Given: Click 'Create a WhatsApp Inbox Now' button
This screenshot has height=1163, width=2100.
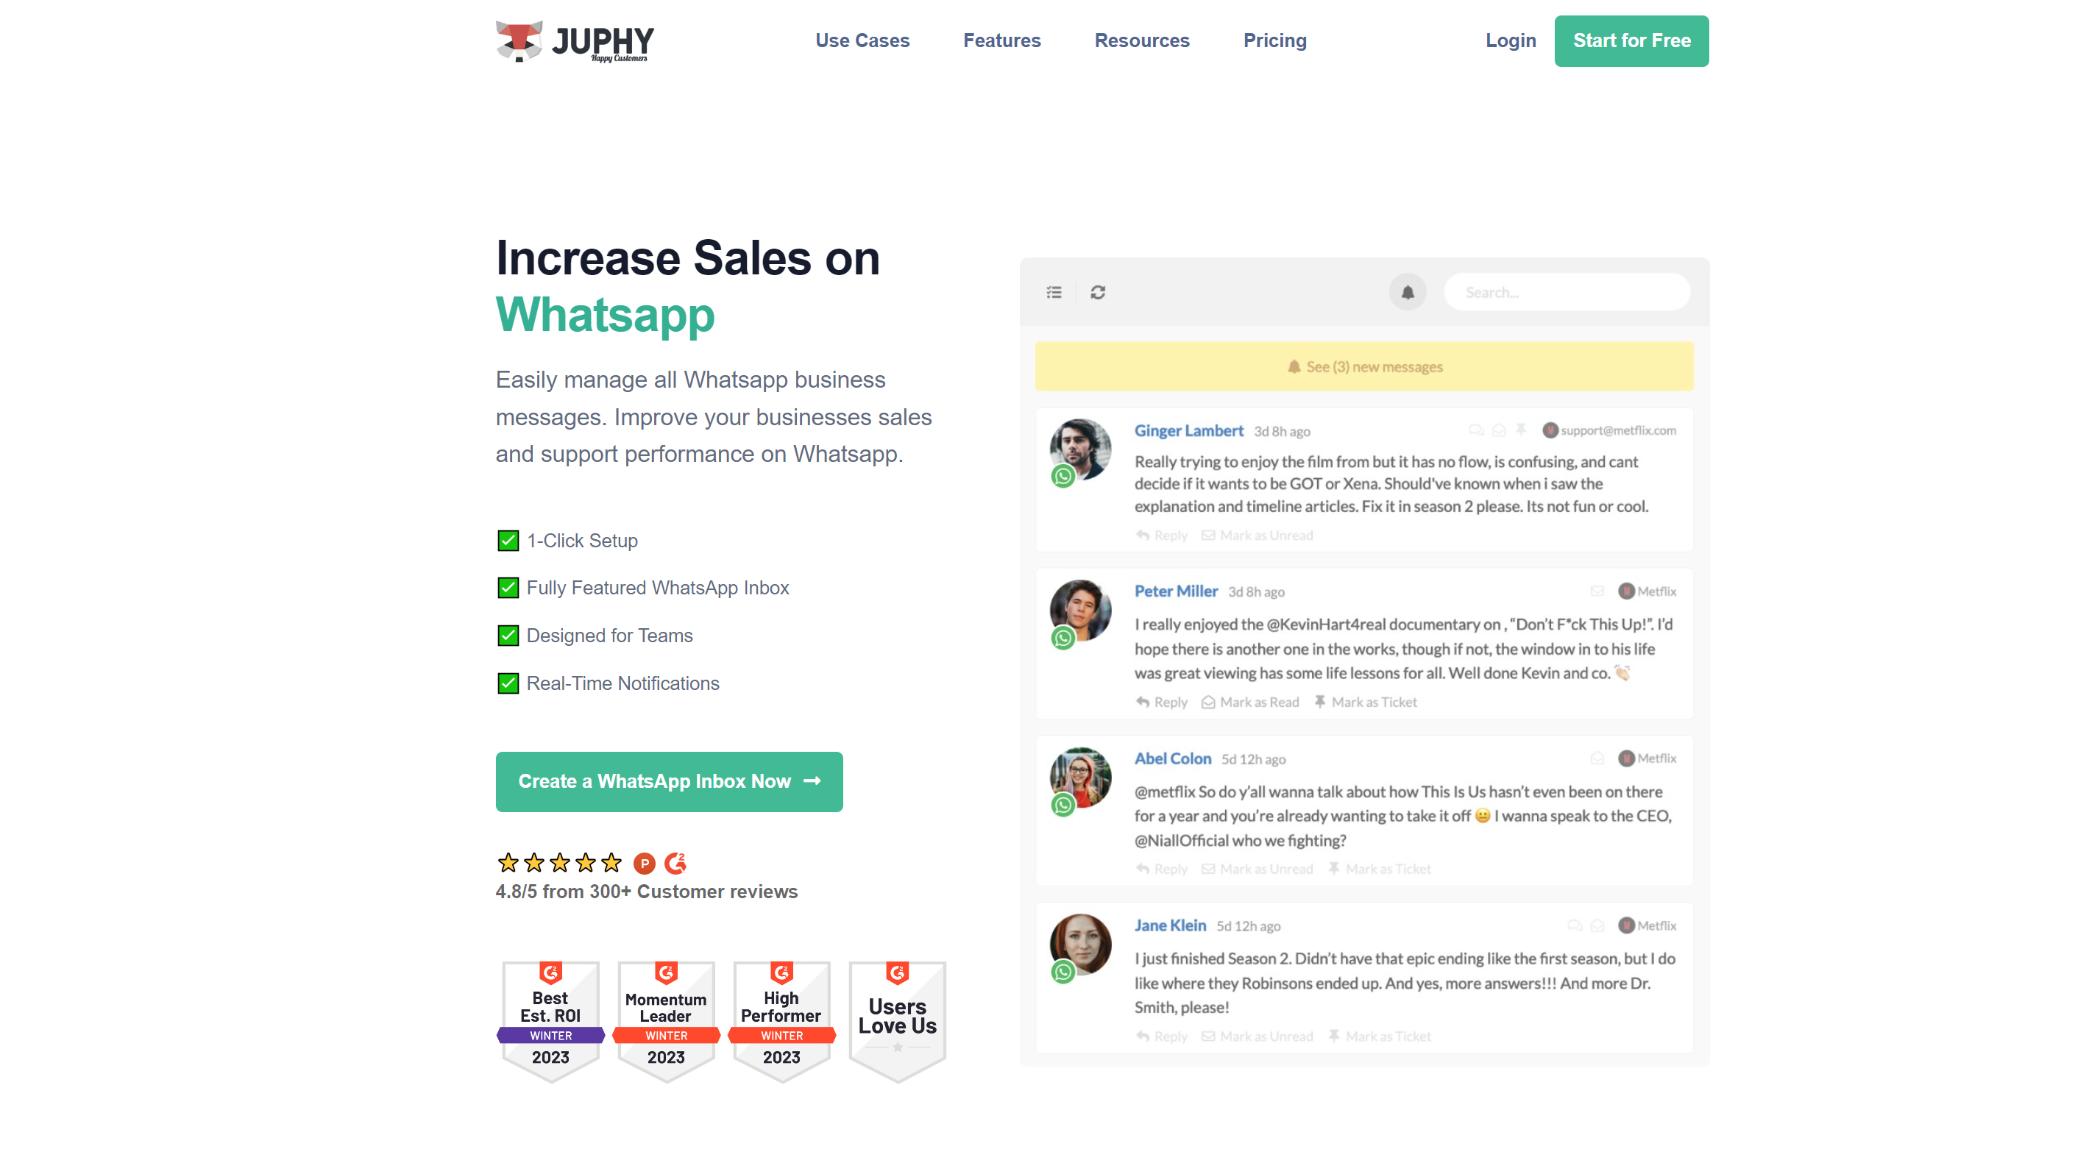Looking at the screenshot, I should (x=667, y=782).
